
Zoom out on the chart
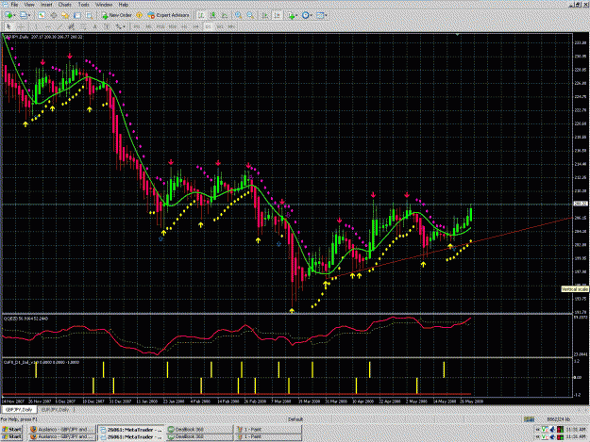tap(250, 15)
